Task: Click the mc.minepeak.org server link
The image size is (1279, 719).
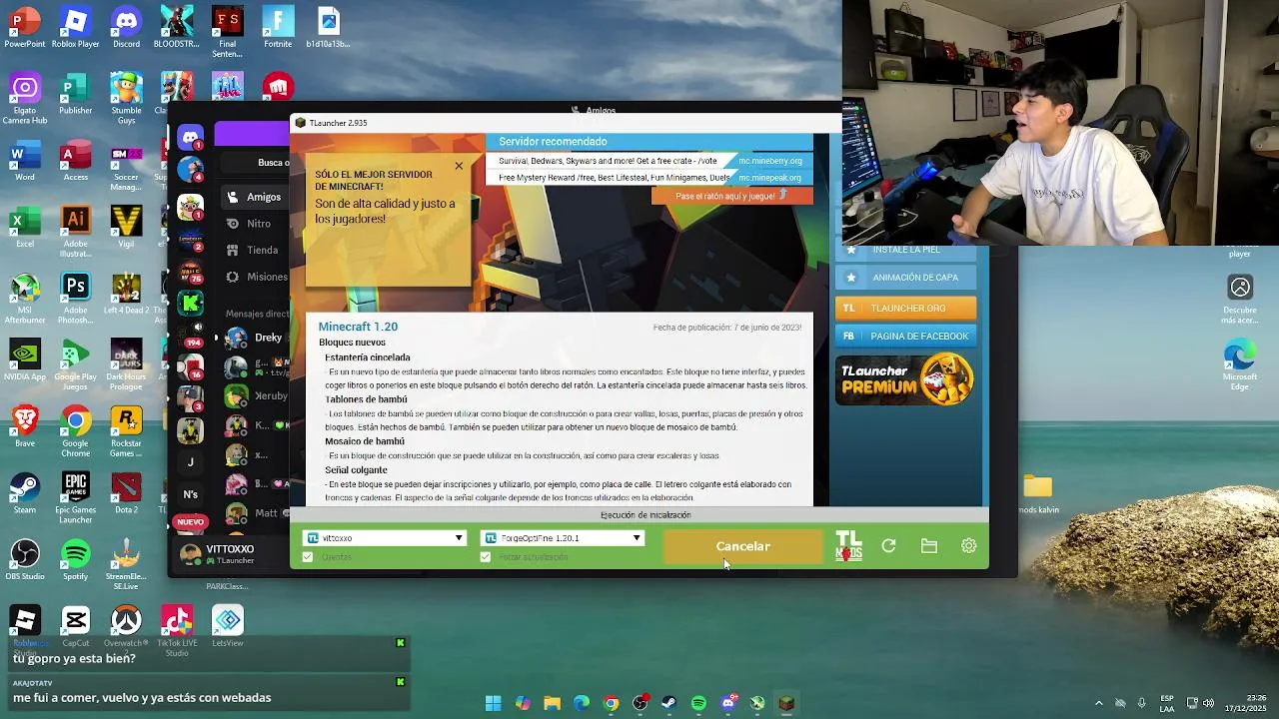Action: pyautogui.click(x=770, y=178)
